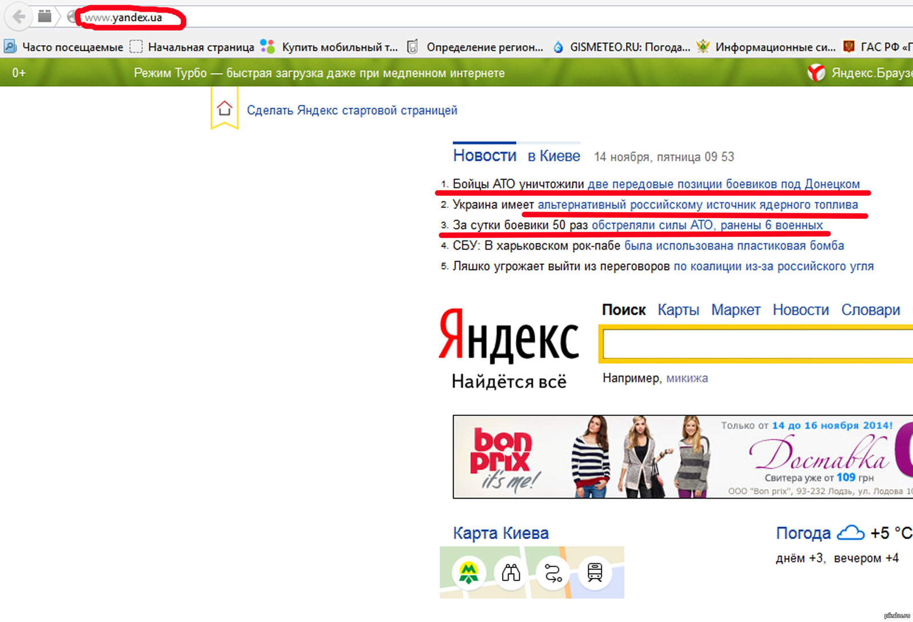913x622 pixels.
Task: Open the GISMETEO.RU: Погода bookmark
Action: point(621,47)
